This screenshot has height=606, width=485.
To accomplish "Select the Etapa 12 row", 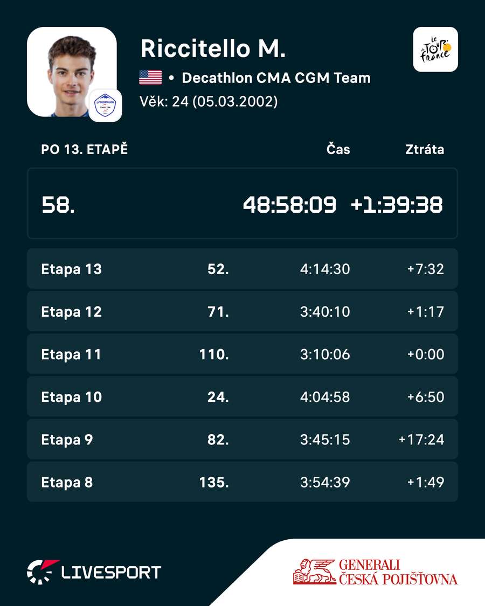I will (x=242, y=311).
